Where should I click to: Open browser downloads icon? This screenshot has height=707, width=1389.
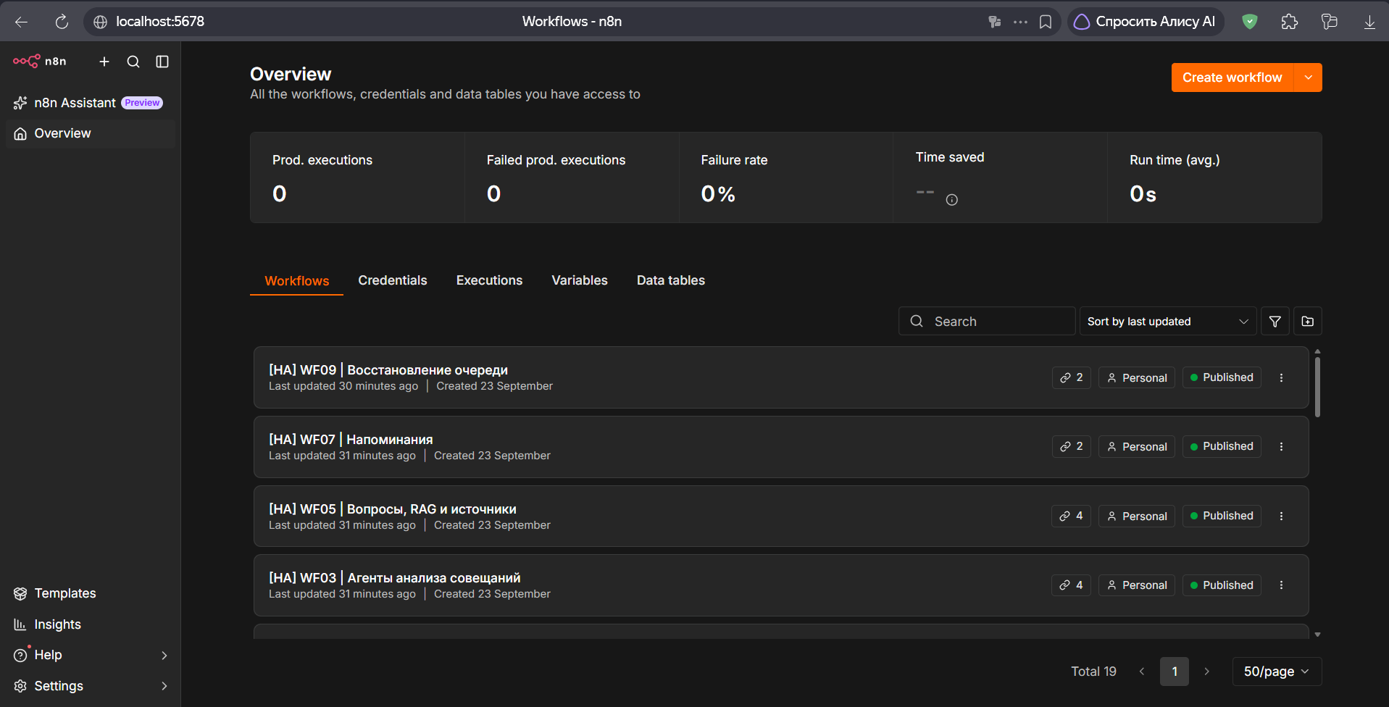(1369, 22)
